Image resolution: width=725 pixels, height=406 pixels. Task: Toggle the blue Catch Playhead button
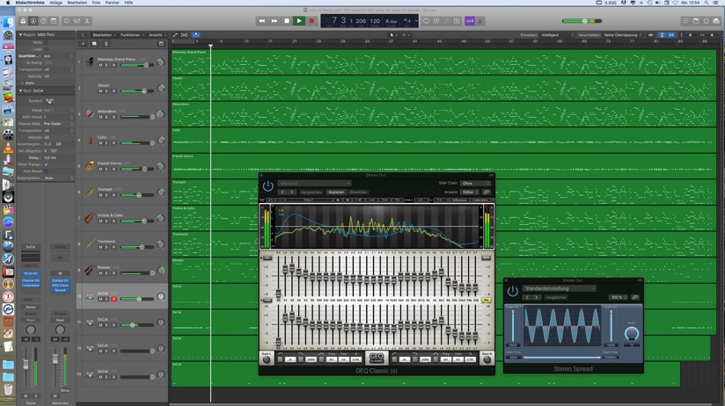click(195, 35)
